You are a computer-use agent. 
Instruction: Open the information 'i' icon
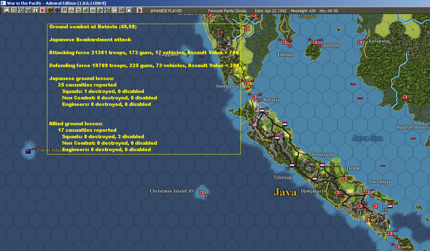pos(36,10)
